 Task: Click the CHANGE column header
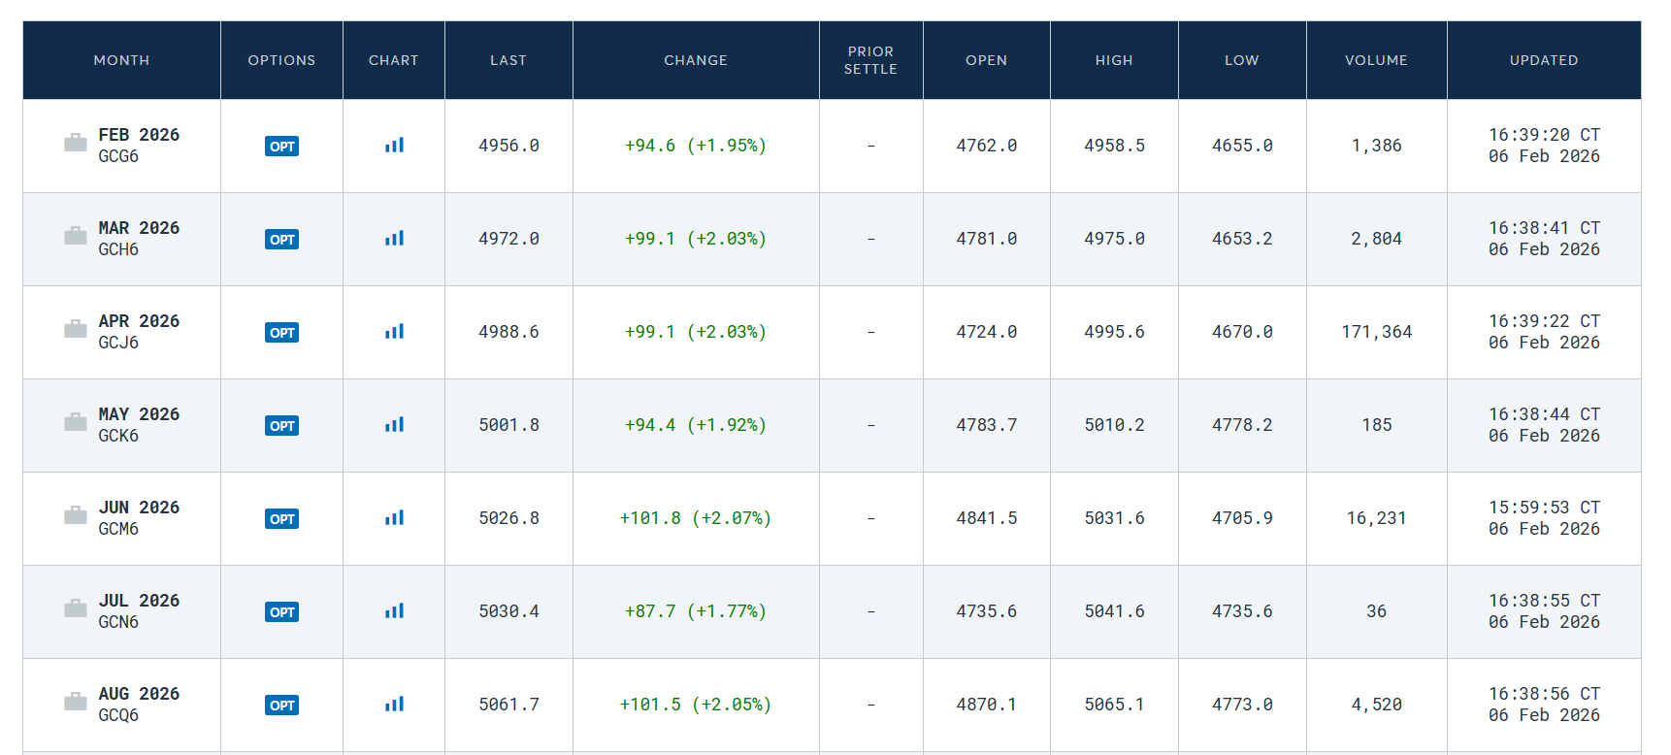click(x=696, y=60)
